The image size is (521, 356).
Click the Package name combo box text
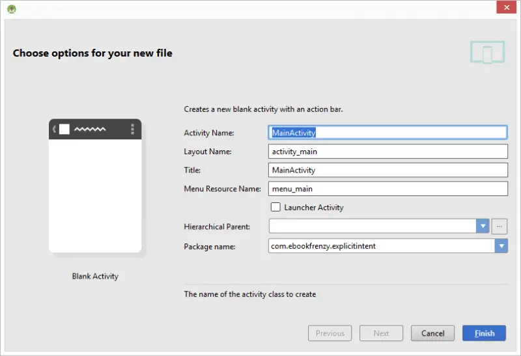point(381,246)
